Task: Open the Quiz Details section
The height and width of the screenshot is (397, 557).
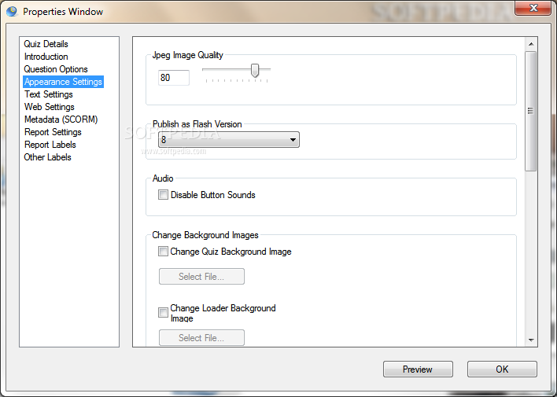Action: [x=46, y=44]
